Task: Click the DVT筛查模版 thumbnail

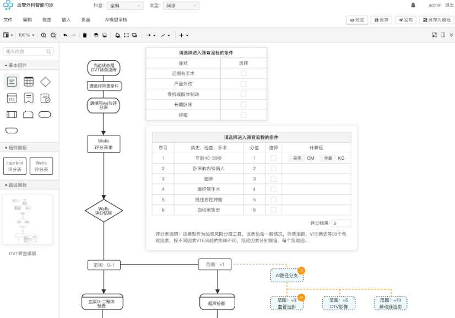Action: [x=28, y=219]
